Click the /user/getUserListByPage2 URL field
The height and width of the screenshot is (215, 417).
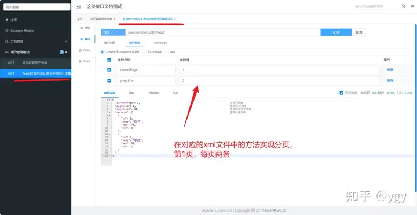click(x=223, y=32)
